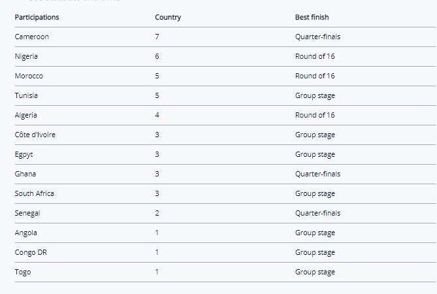Screen dimensions: 437x294
Task: Select Angola in the table
Action: click(26, 233)
